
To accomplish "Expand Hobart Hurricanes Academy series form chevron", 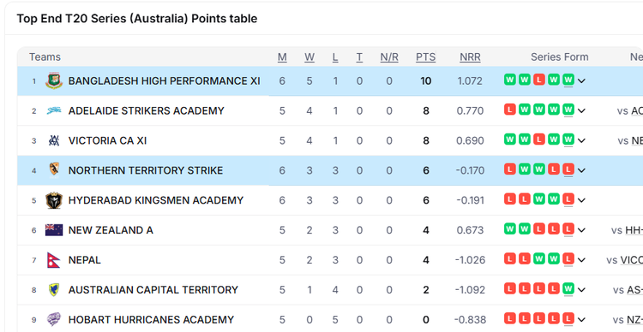I will (x=581, y=319).
